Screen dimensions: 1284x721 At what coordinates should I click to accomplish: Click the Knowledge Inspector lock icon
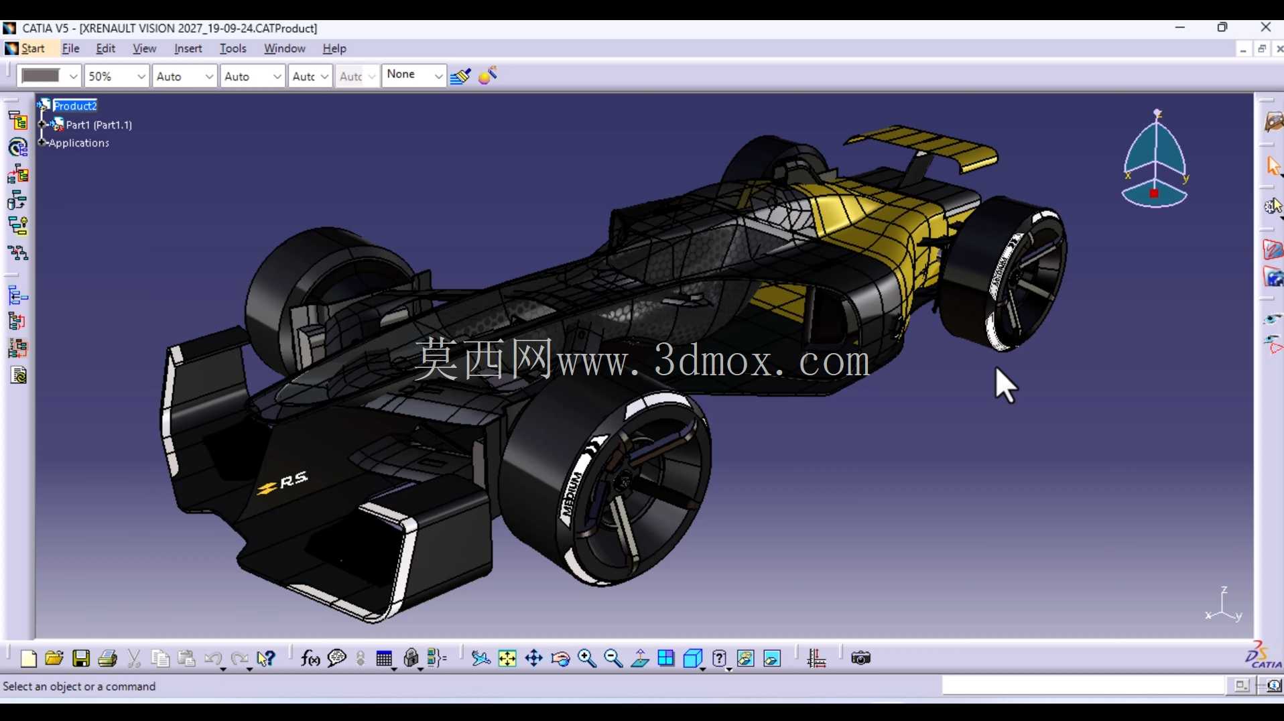[x=411, y=659]
